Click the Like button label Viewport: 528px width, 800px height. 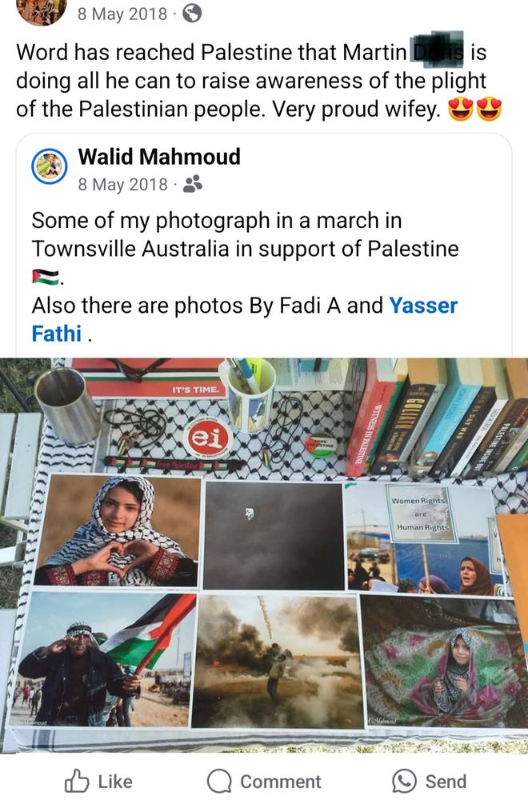coord(115,781)
